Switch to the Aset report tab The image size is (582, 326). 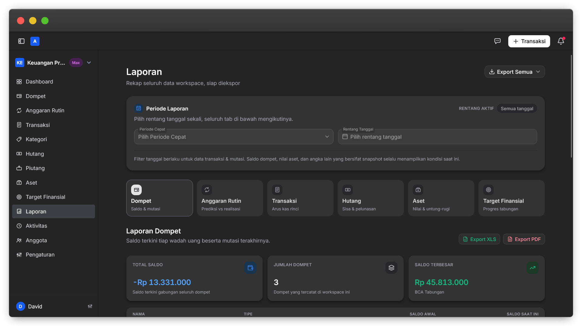click(441, 198)
